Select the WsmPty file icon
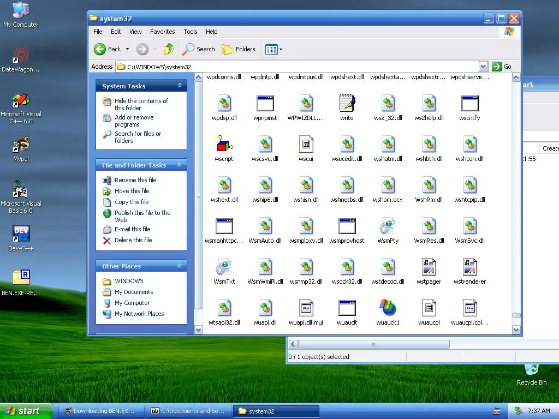Screen dimensions: 559x419 (388, 226)
